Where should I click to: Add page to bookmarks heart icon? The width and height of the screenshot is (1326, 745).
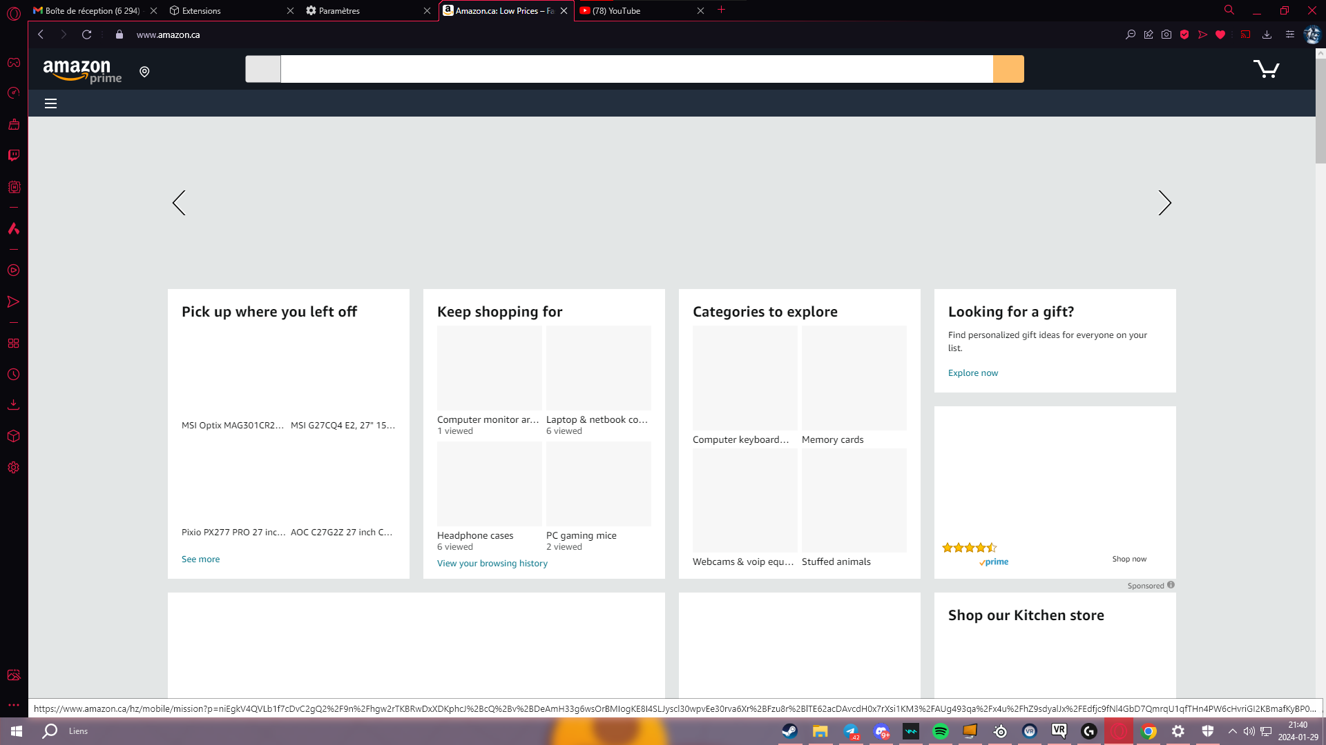point(1220,34)
